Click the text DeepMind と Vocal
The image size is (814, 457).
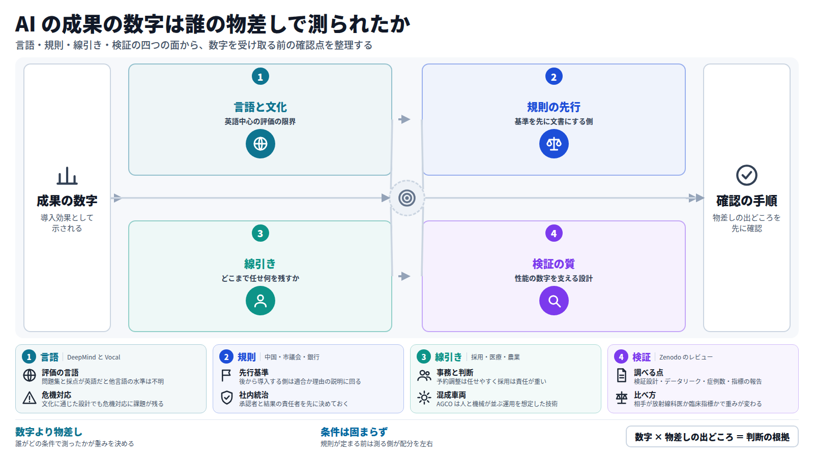tap(94, 357)
